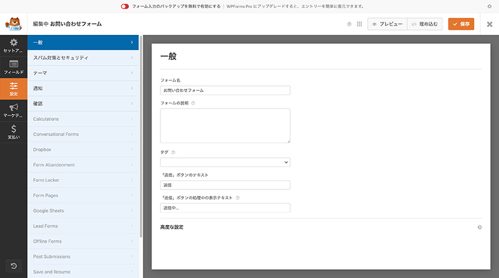Screen dimensions: 499x278
Task: Click the 保存 button
Action: coord(461,24)
